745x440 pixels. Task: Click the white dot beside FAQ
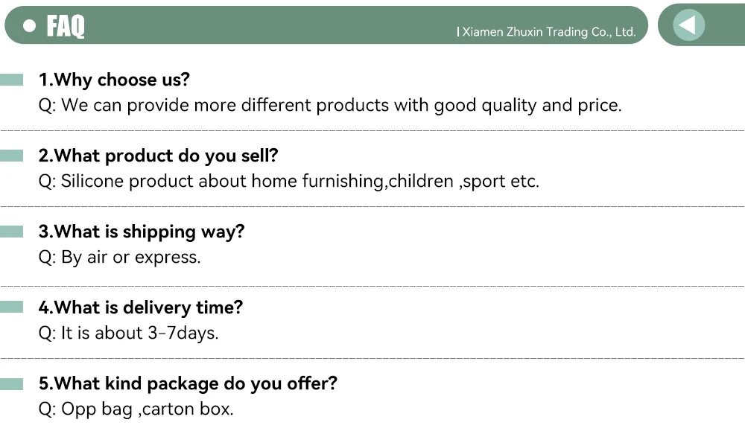[30, 26]
